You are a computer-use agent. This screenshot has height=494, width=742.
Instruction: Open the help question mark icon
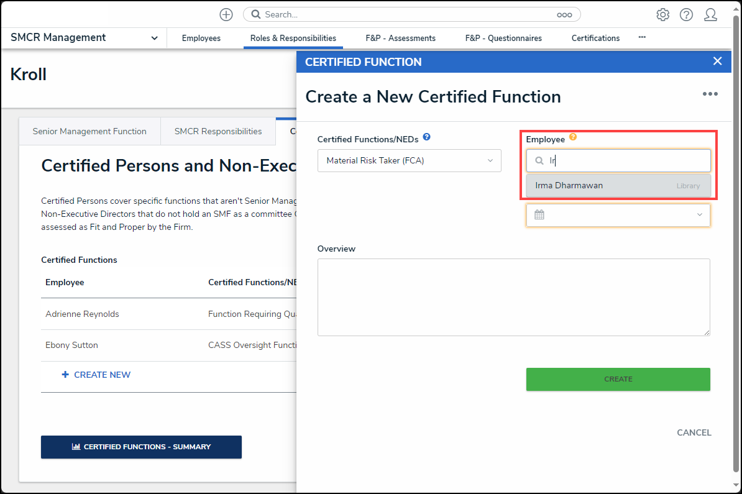(x=686, y=15)
